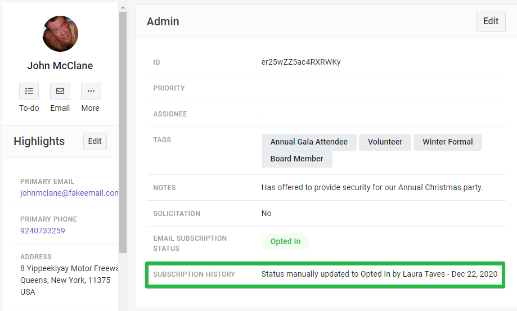Click the Notes text about Christmas party

(x=372, y=187)
